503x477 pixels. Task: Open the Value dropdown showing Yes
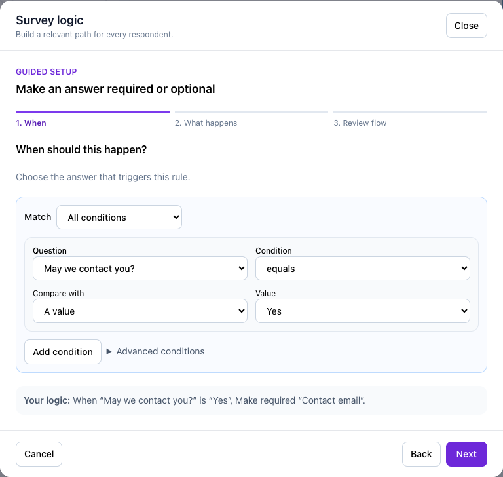[x=362, y=311]
